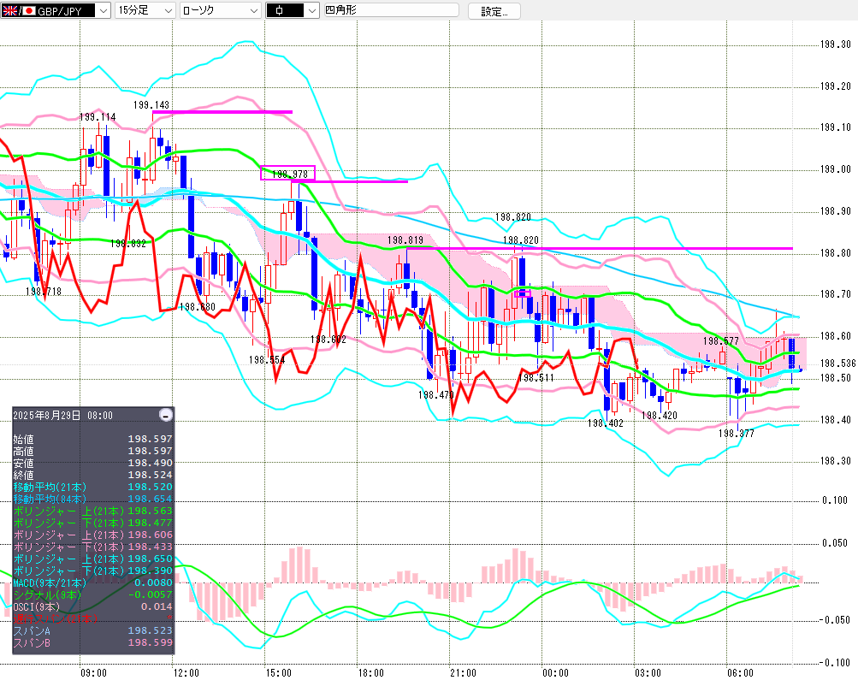Click the 199.30 price axis label

(x=835, y=44)
